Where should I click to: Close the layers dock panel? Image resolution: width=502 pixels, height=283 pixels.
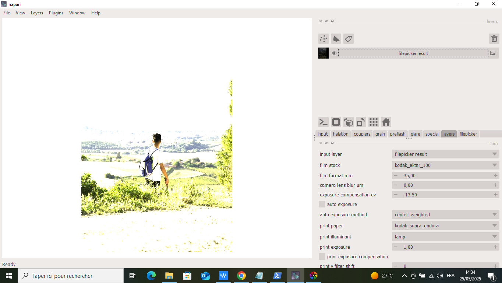[x=321, y=21]
